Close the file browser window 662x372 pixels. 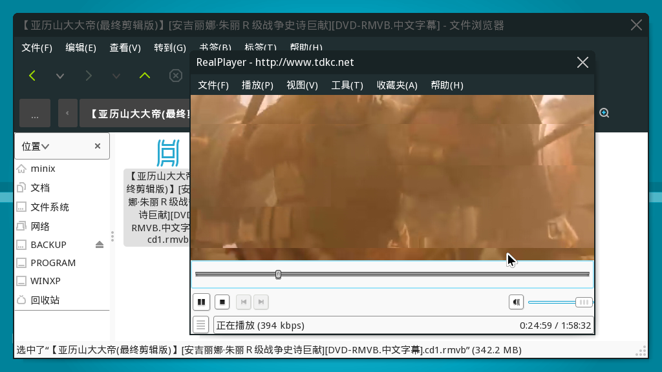coord(636,25)
